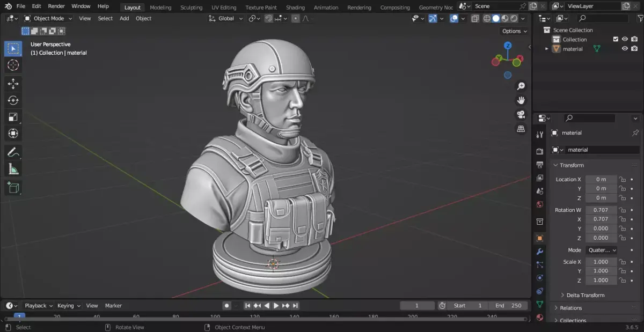Viewport: 644px width, 332px height.
Task: Click the End frame 250 field
Action: coord(508,306)
